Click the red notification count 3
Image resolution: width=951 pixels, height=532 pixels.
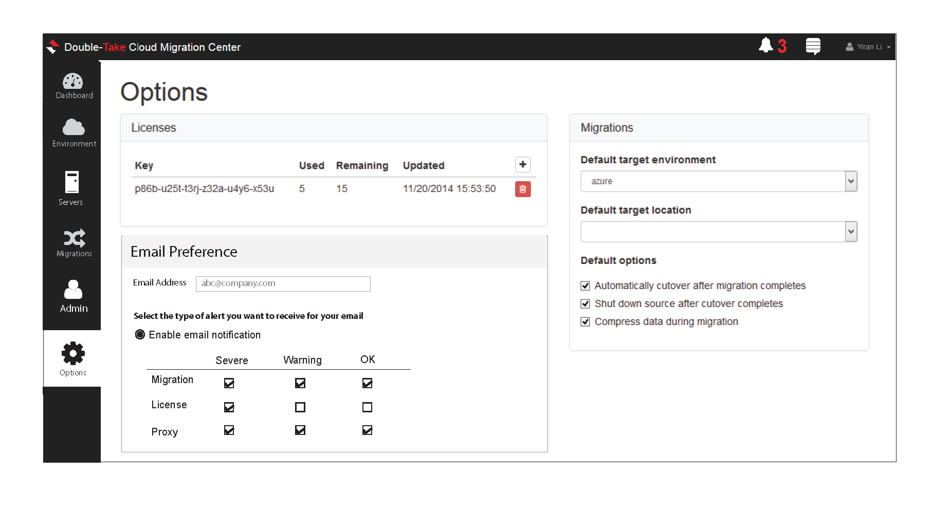782,46
